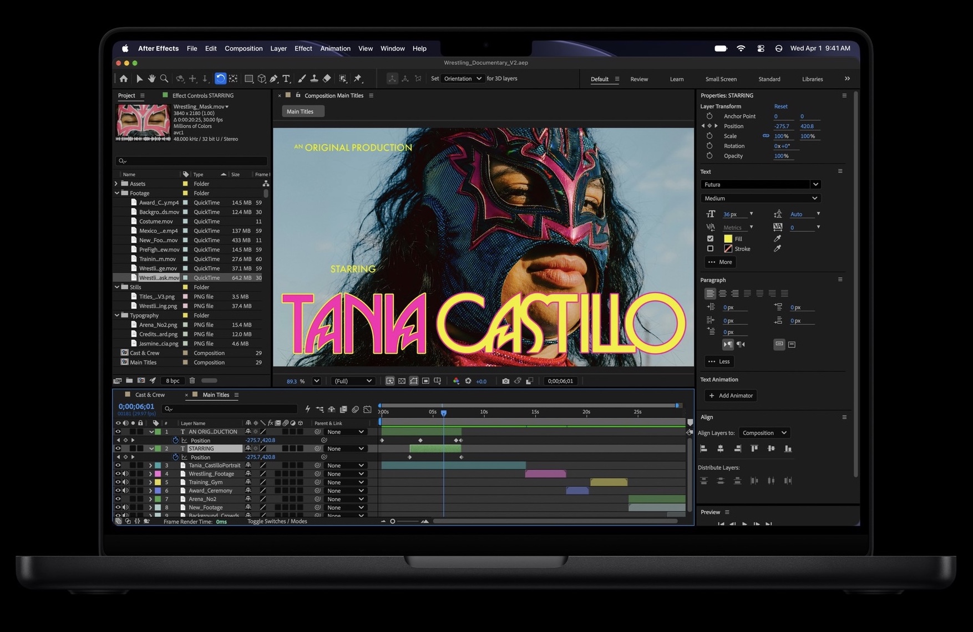Select the Puppet Pin tool

[358, 79]
